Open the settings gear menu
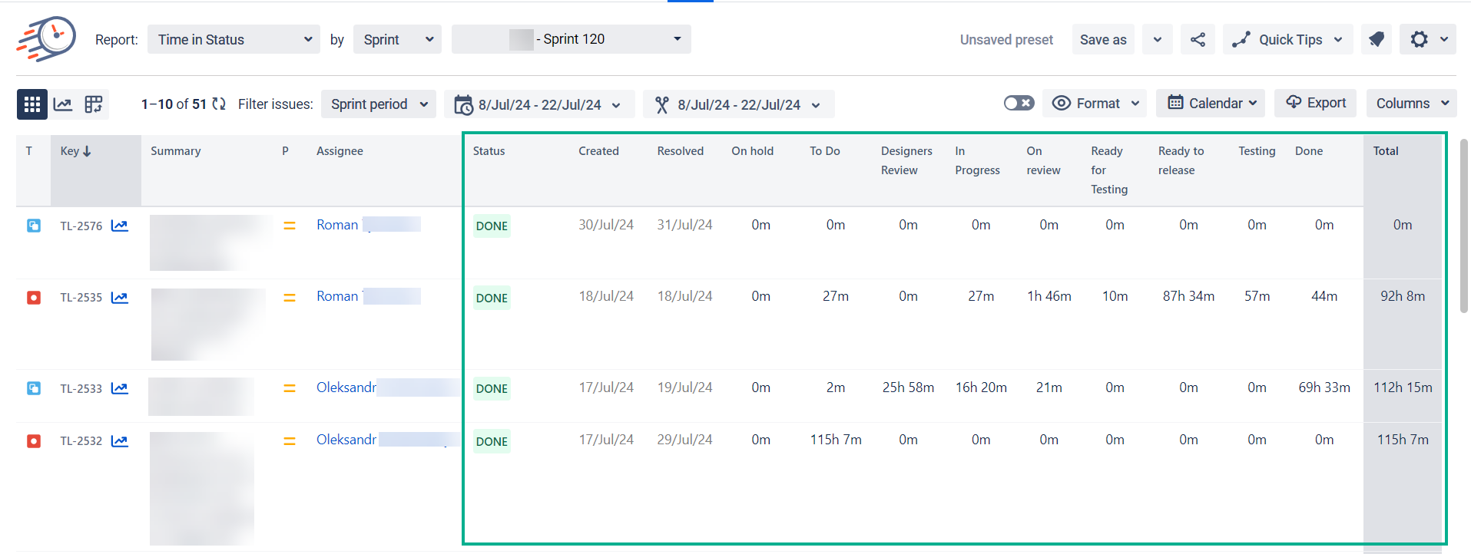The image size is (1471, 554). (x=1426, y=40)
